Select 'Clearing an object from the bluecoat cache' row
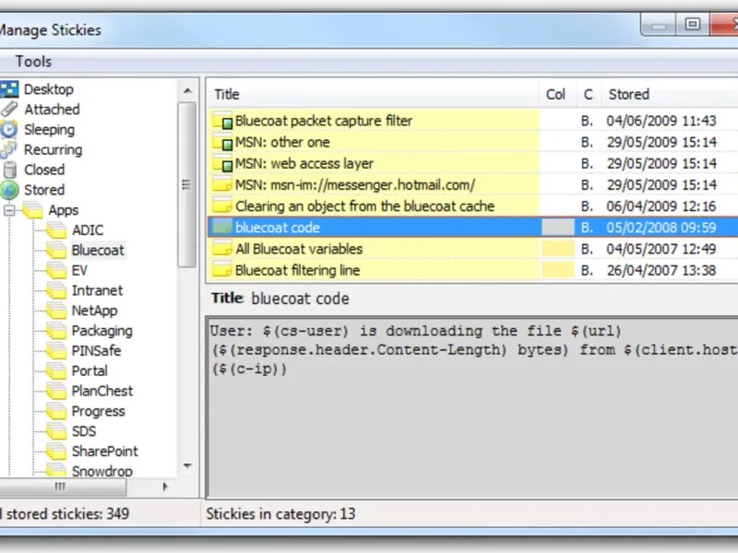 [472, 206]
